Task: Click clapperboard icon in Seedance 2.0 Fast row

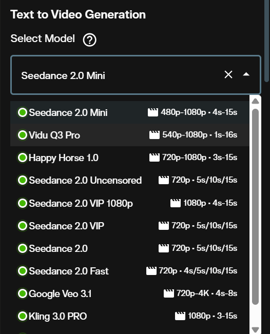Action: [x=151, y=271]
